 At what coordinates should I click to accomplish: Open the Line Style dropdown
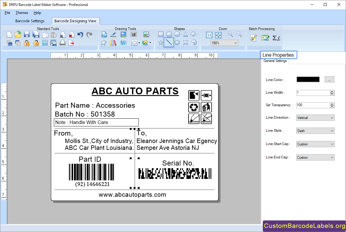pyautogui.click(x=315, y=131)
